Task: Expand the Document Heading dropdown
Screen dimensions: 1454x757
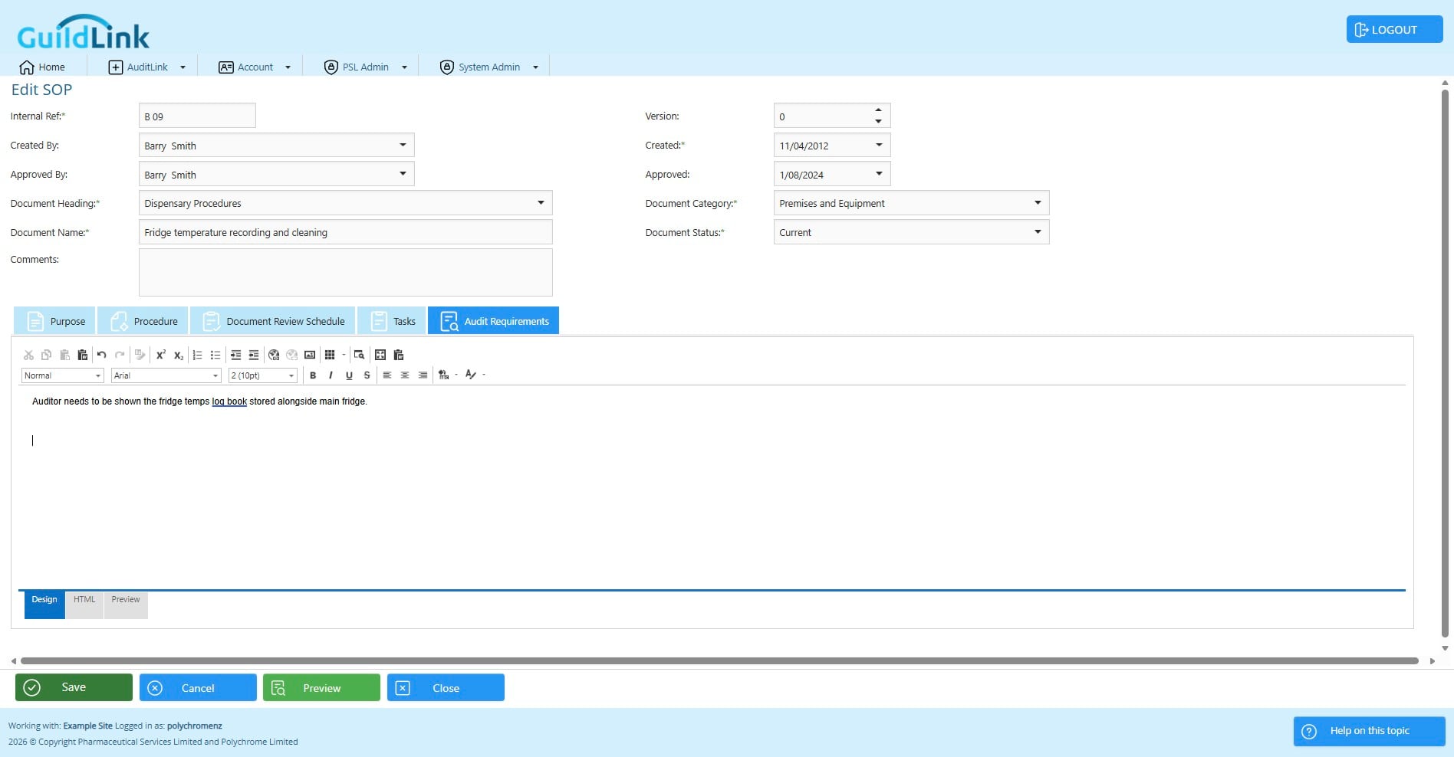Action: [541, 203]
